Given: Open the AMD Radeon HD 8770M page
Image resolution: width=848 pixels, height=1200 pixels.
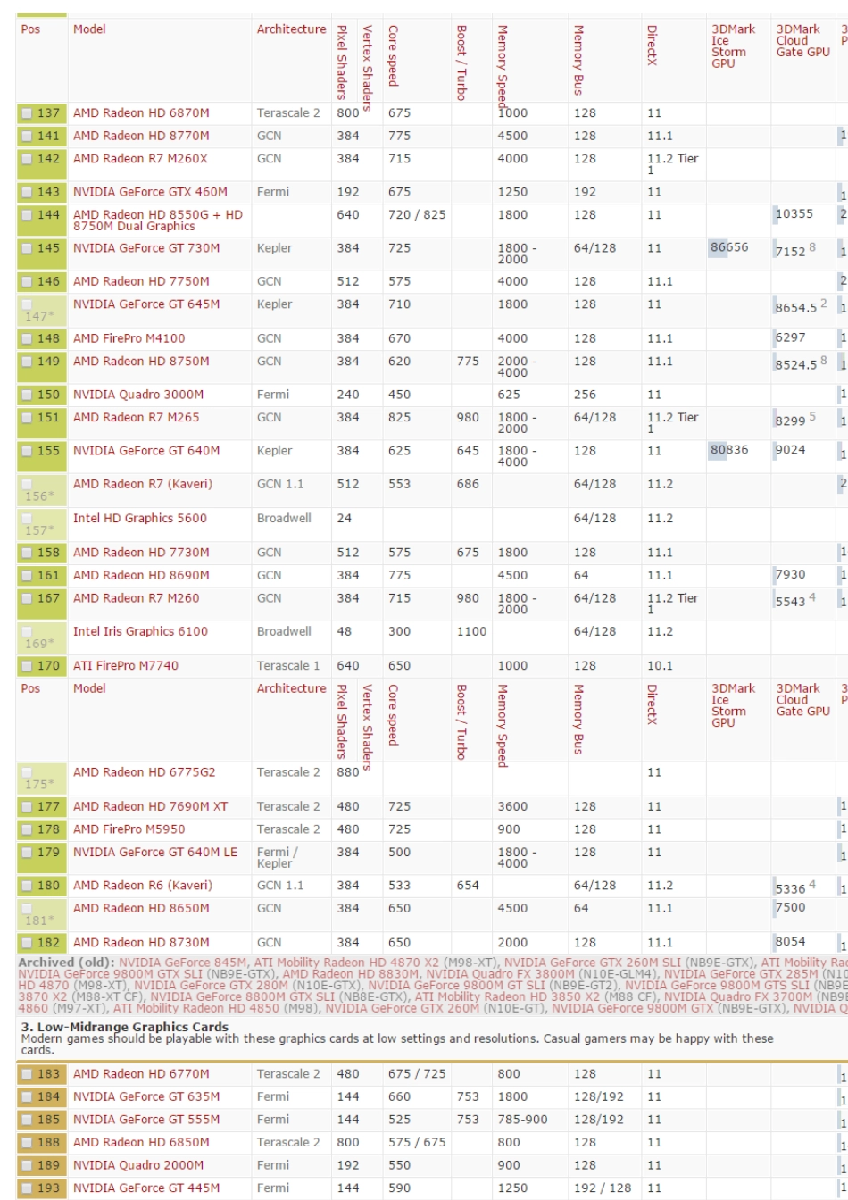Looking at the screenshot, I should click(x=141, y=137).
